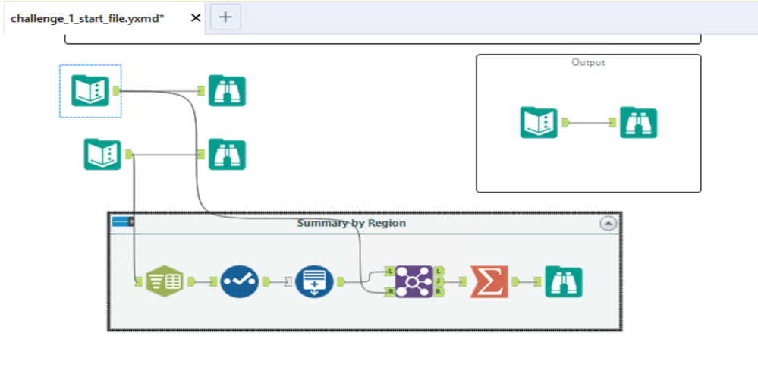This screenshot has height=383, width=758.
Task: Select the Browse tool connected to the top Input Data
Action: pos(227,91)
